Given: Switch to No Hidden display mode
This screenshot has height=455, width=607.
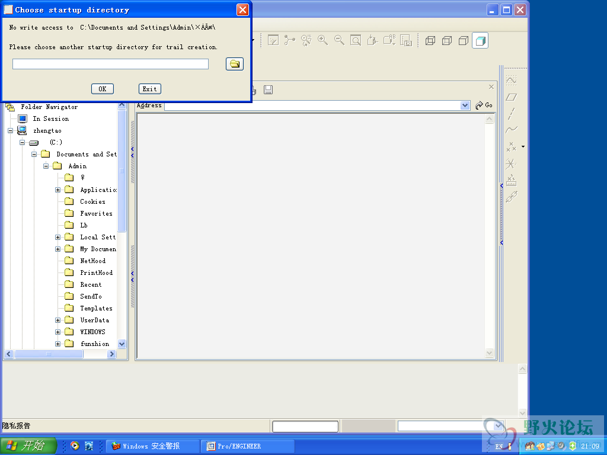Looking at the screenshot, I should (464, 41).
